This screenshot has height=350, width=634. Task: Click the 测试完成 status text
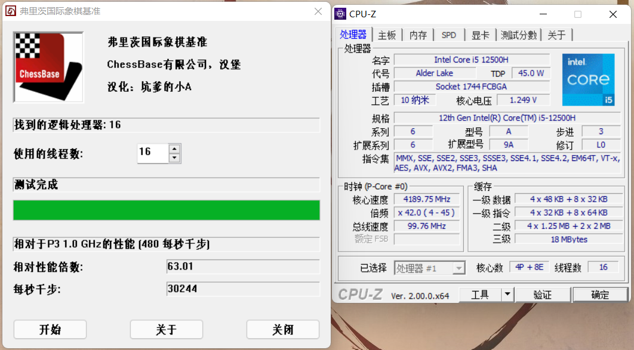[x=36, y=185]
